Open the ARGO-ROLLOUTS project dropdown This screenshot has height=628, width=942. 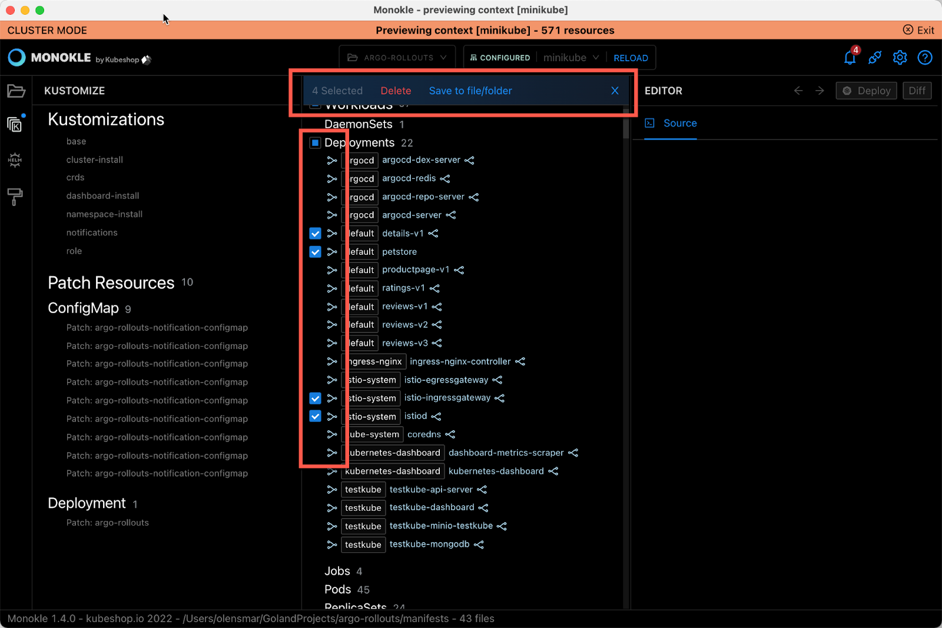point(397,58)
